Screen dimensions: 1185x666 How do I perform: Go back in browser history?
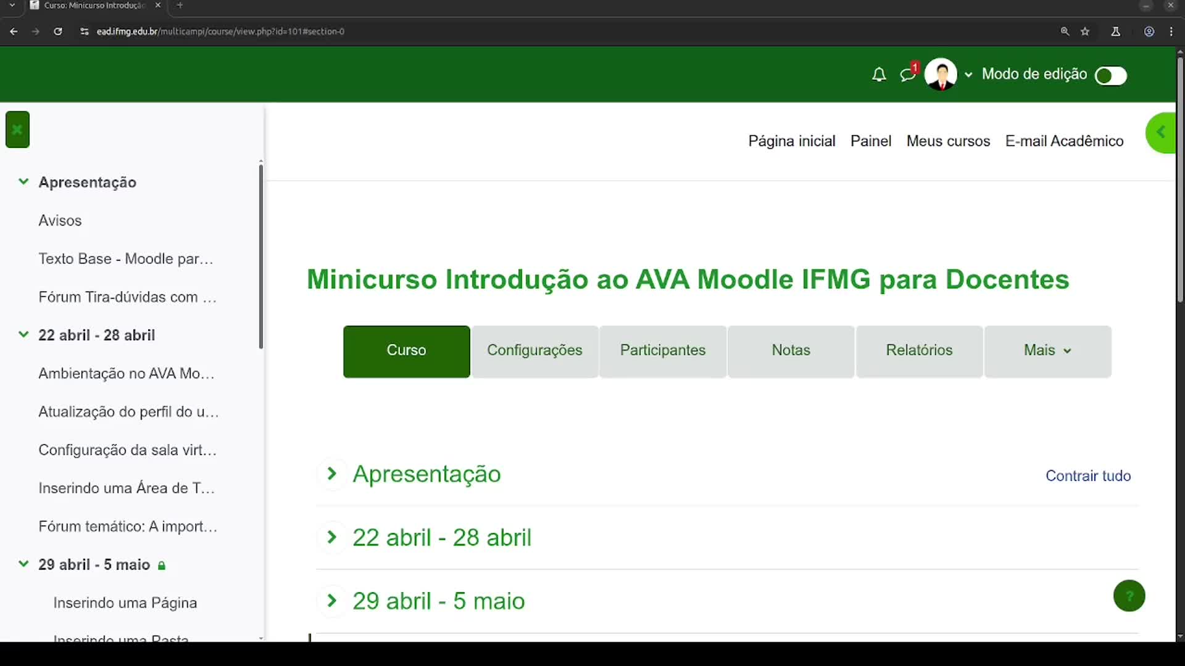click(x=14, y=31)
